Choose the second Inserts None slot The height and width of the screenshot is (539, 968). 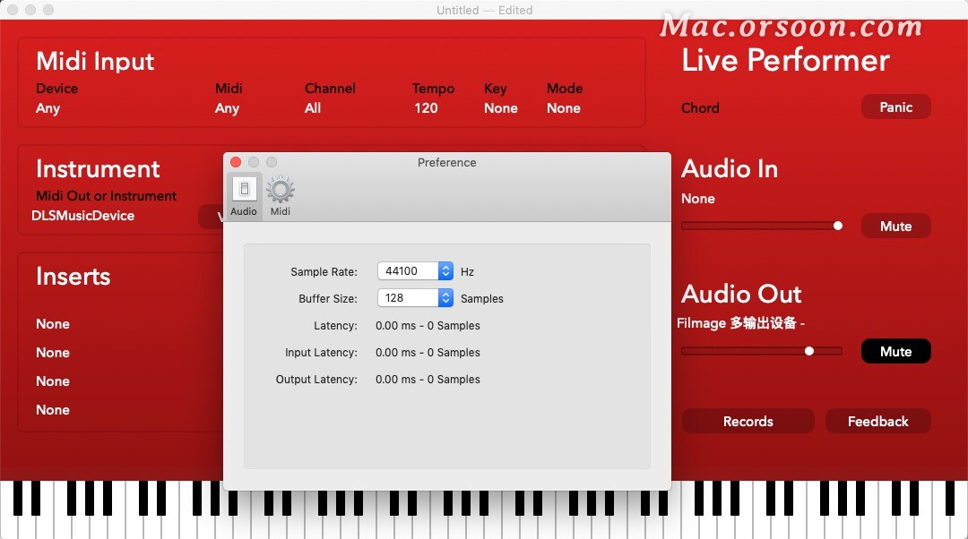53,353
